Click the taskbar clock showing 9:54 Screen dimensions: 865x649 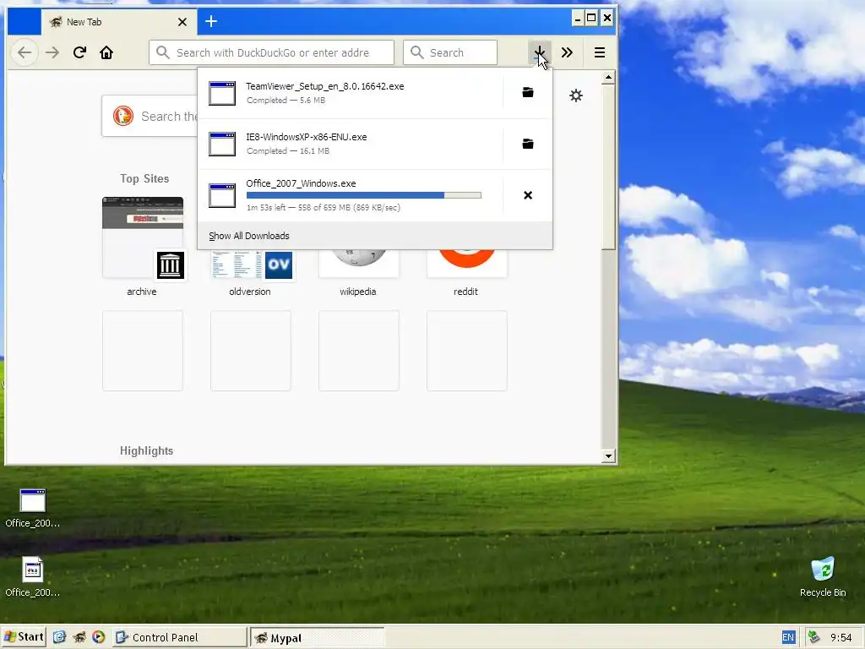click(x=841, y=638)
